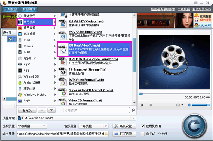Open the Windows Mobile category
The width and height of the screenshot is (213, 141).
(x=37, y=95)
